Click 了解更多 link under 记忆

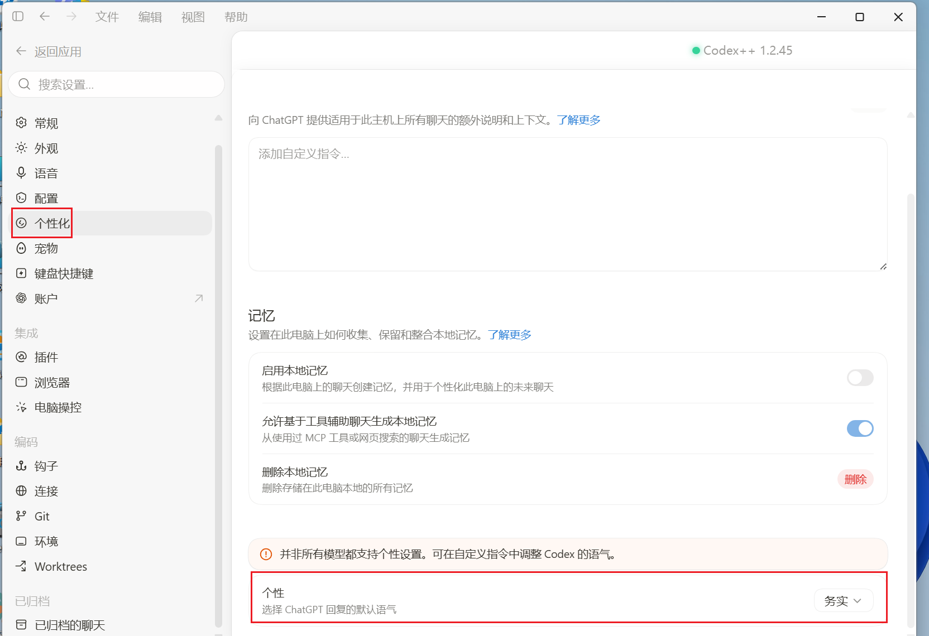tap(509, 335)
